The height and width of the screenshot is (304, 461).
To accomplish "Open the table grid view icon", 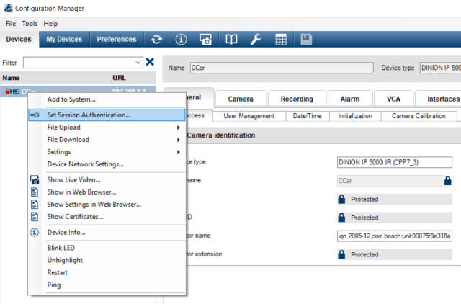I will pos(281,40).
